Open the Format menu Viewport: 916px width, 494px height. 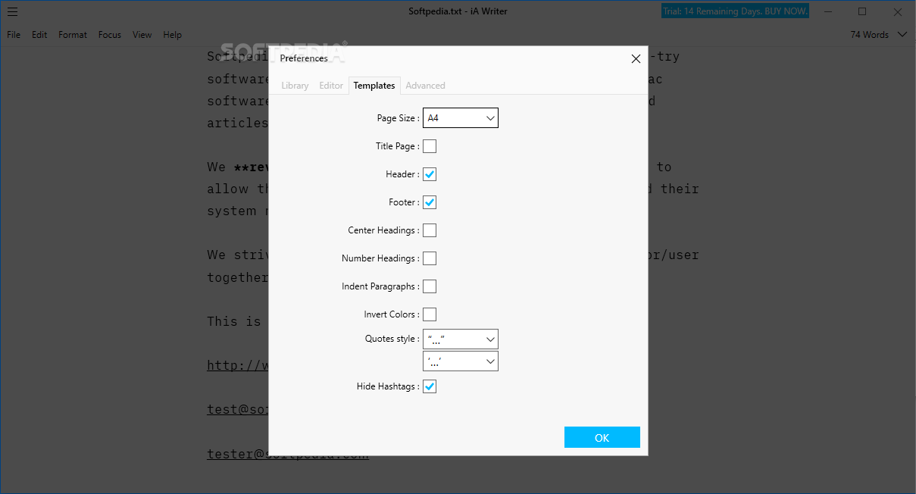tap(73, 35)
